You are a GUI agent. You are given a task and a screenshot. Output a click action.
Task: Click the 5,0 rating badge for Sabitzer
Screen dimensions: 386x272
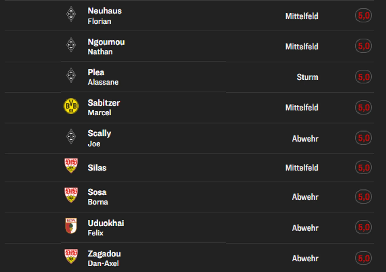[x=363, y=107]
